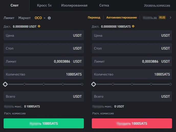
Task: Click the red sell 1000SATS button
Action: click(x=132, y=124)
